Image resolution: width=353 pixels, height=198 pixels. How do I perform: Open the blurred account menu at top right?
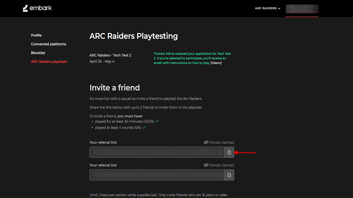pyautogui.click(x=302, y=9)
